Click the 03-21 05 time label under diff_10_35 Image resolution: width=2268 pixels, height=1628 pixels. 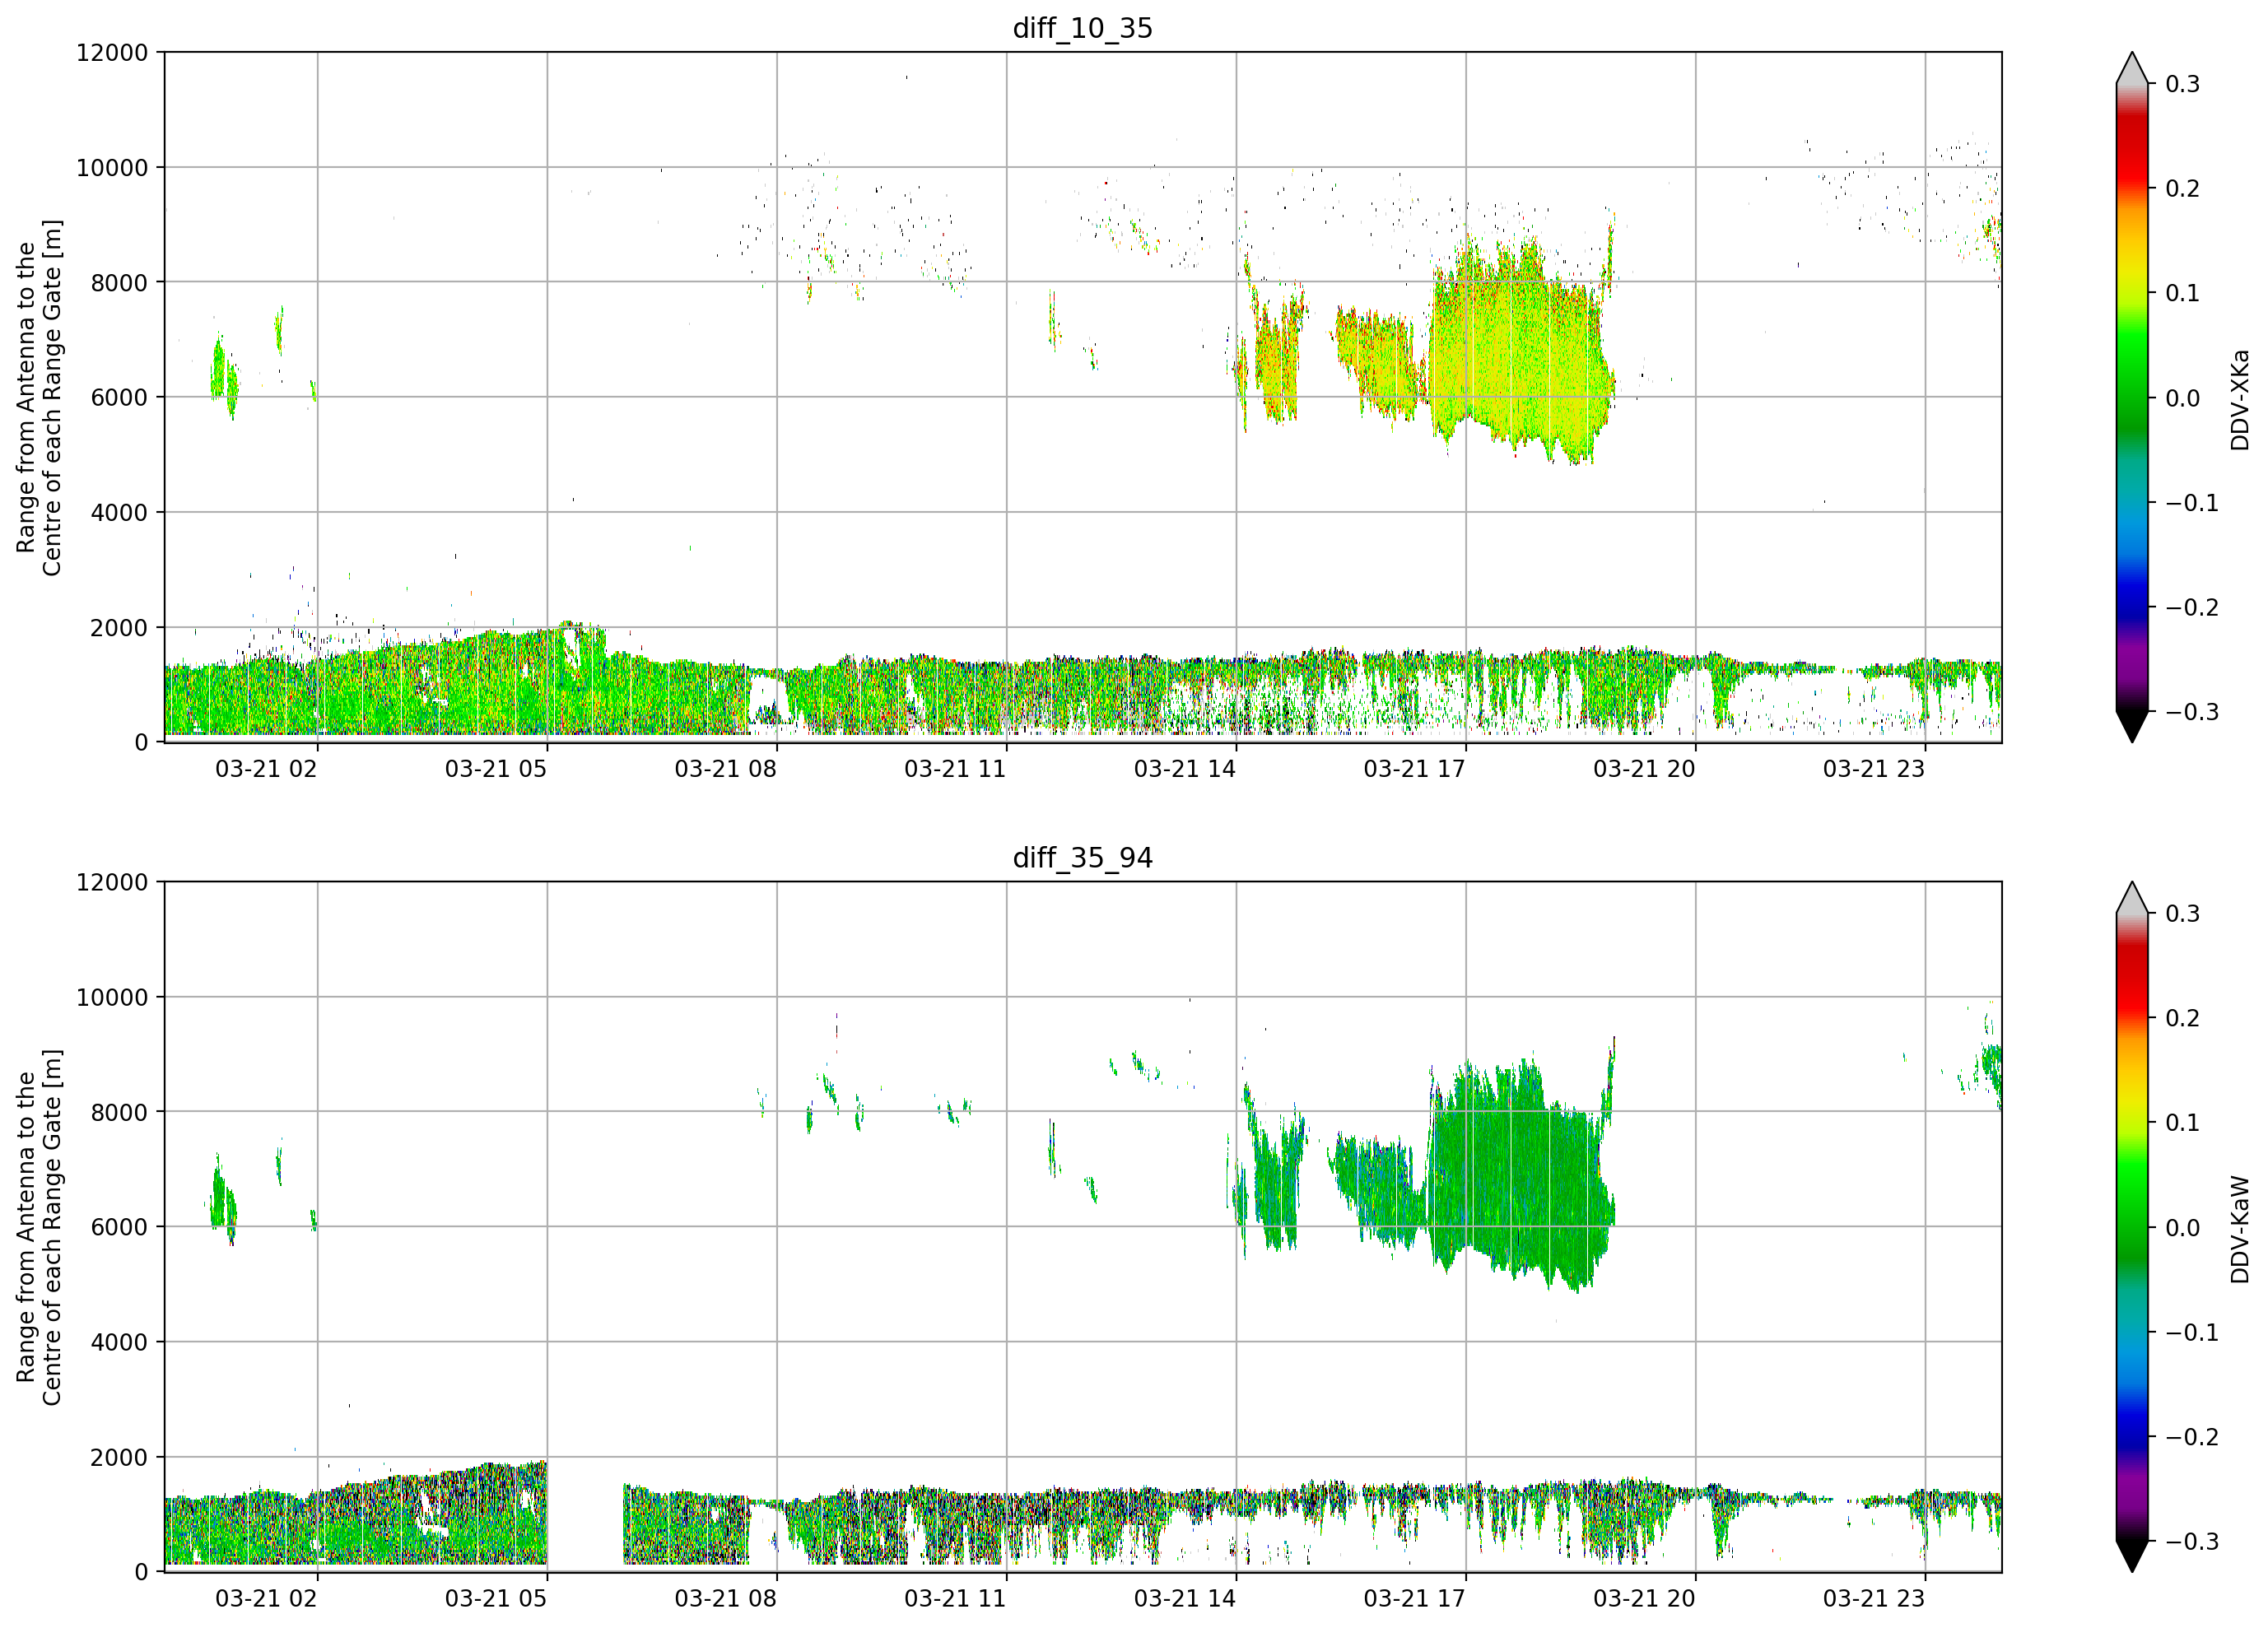pos(496,769)
